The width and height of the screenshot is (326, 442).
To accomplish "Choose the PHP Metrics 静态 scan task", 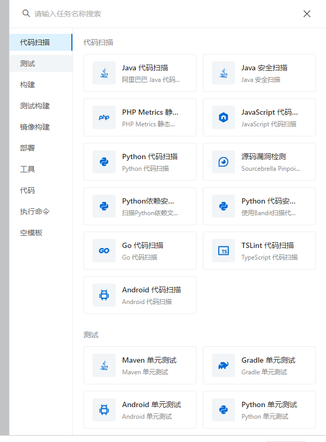I will coord(140,117).
